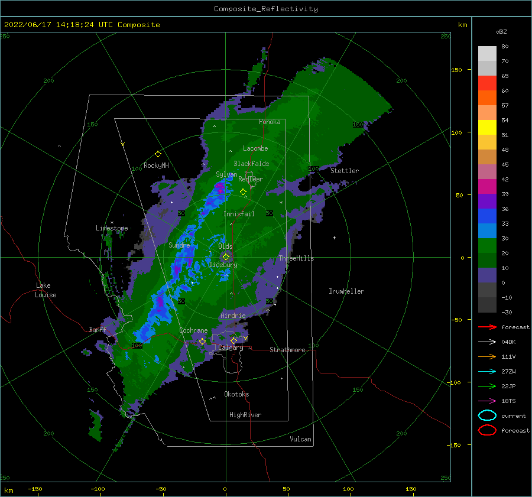Click the Ponoka label
This screenshot has height=497, width=532.
point(270,122)
